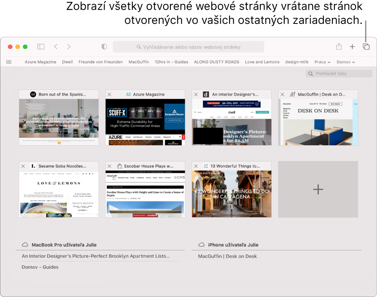Open the Dwell bookmark

click(67, 62)
